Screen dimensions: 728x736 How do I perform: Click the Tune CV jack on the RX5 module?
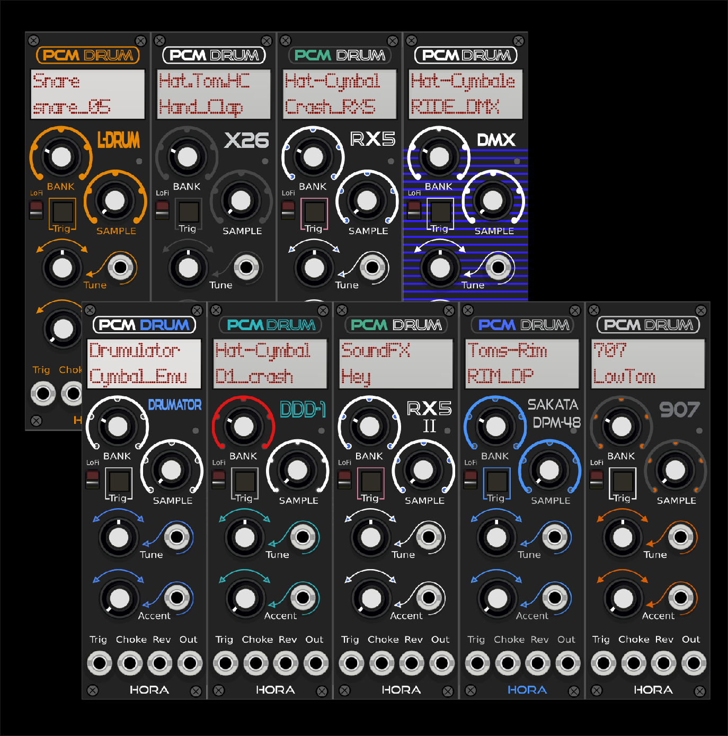[372, 268]
